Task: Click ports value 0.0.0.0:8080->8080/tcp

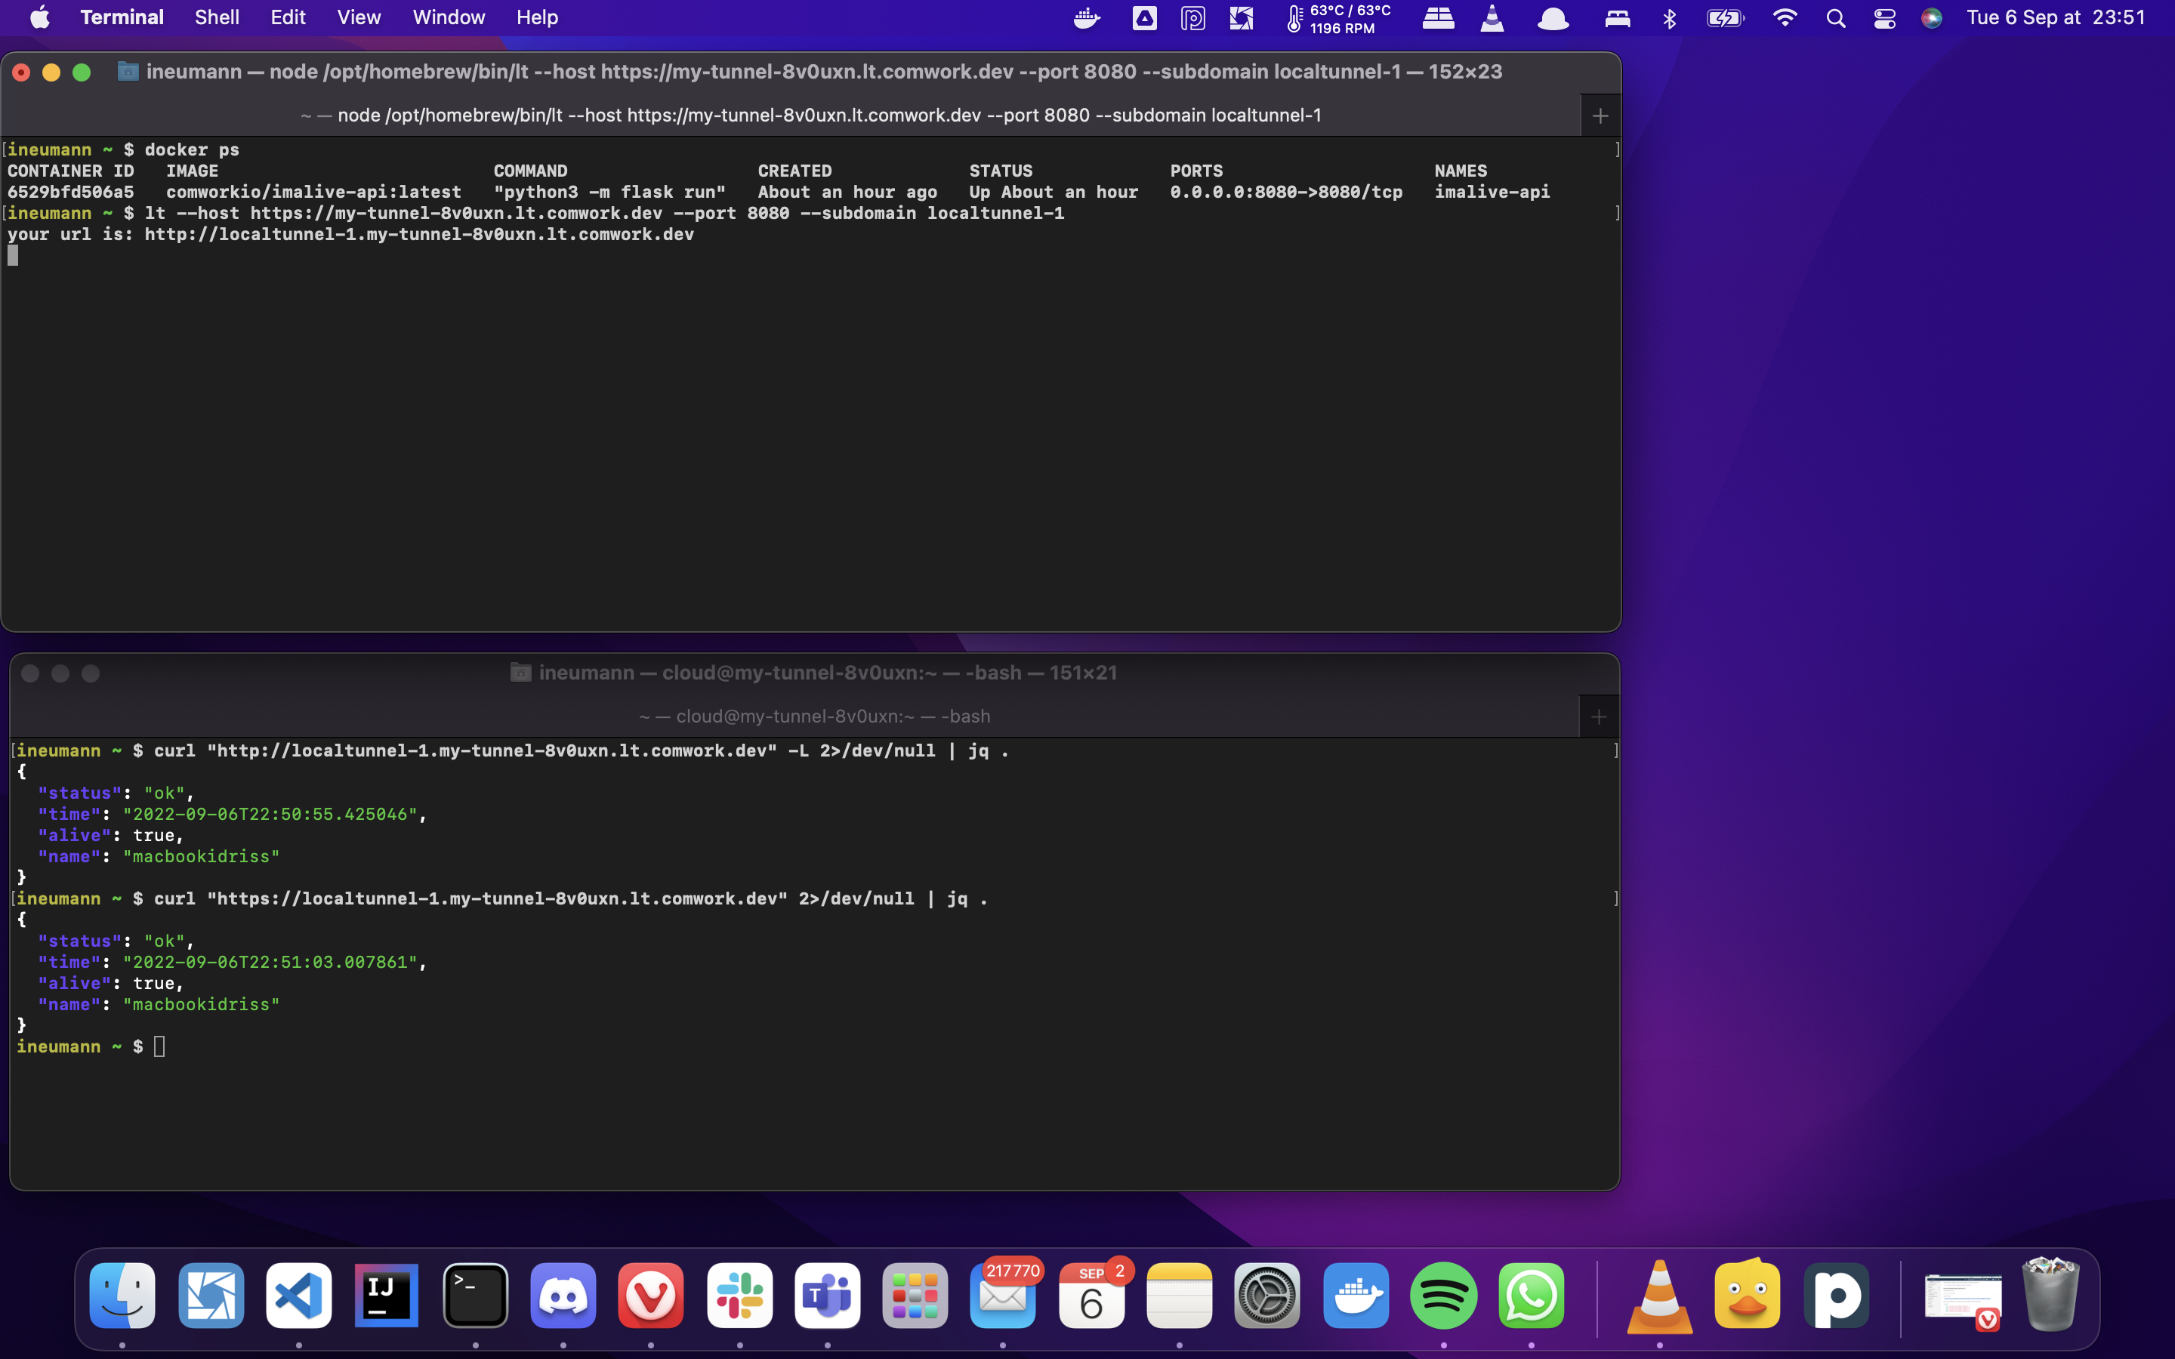Action: 1286,193
